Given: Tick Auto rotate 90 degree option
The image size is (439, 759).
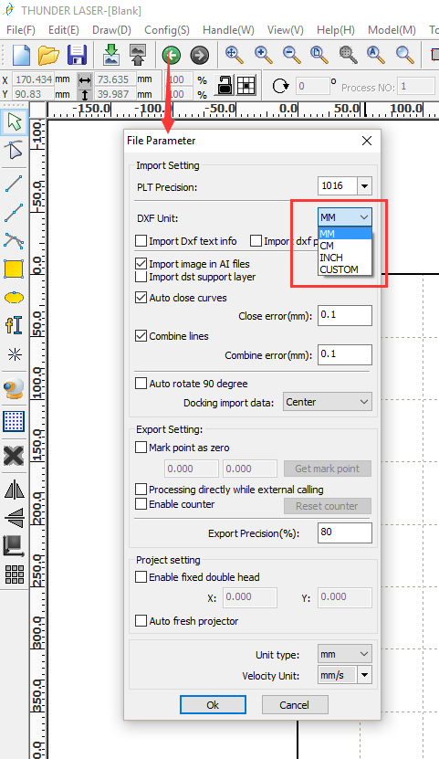Looking at the screenshot, I should (141, 384).
